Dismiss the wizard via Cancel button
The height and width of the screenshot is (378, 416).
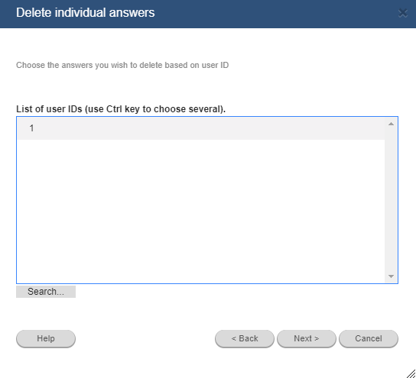pos(369,338)
